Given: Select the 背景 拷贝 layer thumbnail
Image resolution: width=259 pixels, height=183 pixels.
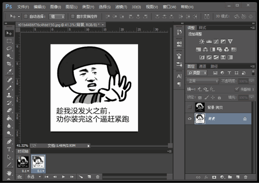Looking at the screenshot, I should point(200,107).
